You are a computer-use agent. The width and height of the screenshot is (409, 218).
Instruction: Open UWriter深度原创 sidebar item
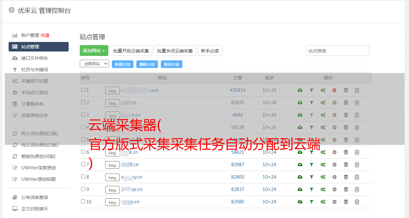[x=38, y=168]
